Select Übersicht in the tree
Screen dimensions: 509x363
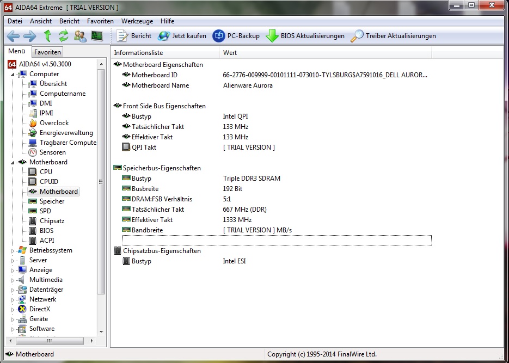tap(53, 84)
